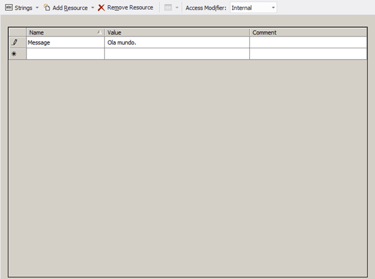This screenshot has height=279, width=375.
Task: Sort by the Name column header
Action: pos(66,32)
